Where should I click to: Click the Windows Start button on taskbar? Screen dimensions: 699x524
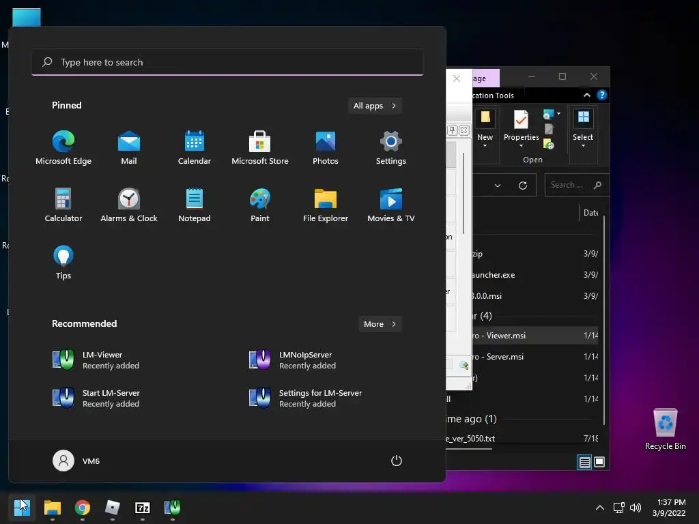[22, 508]
